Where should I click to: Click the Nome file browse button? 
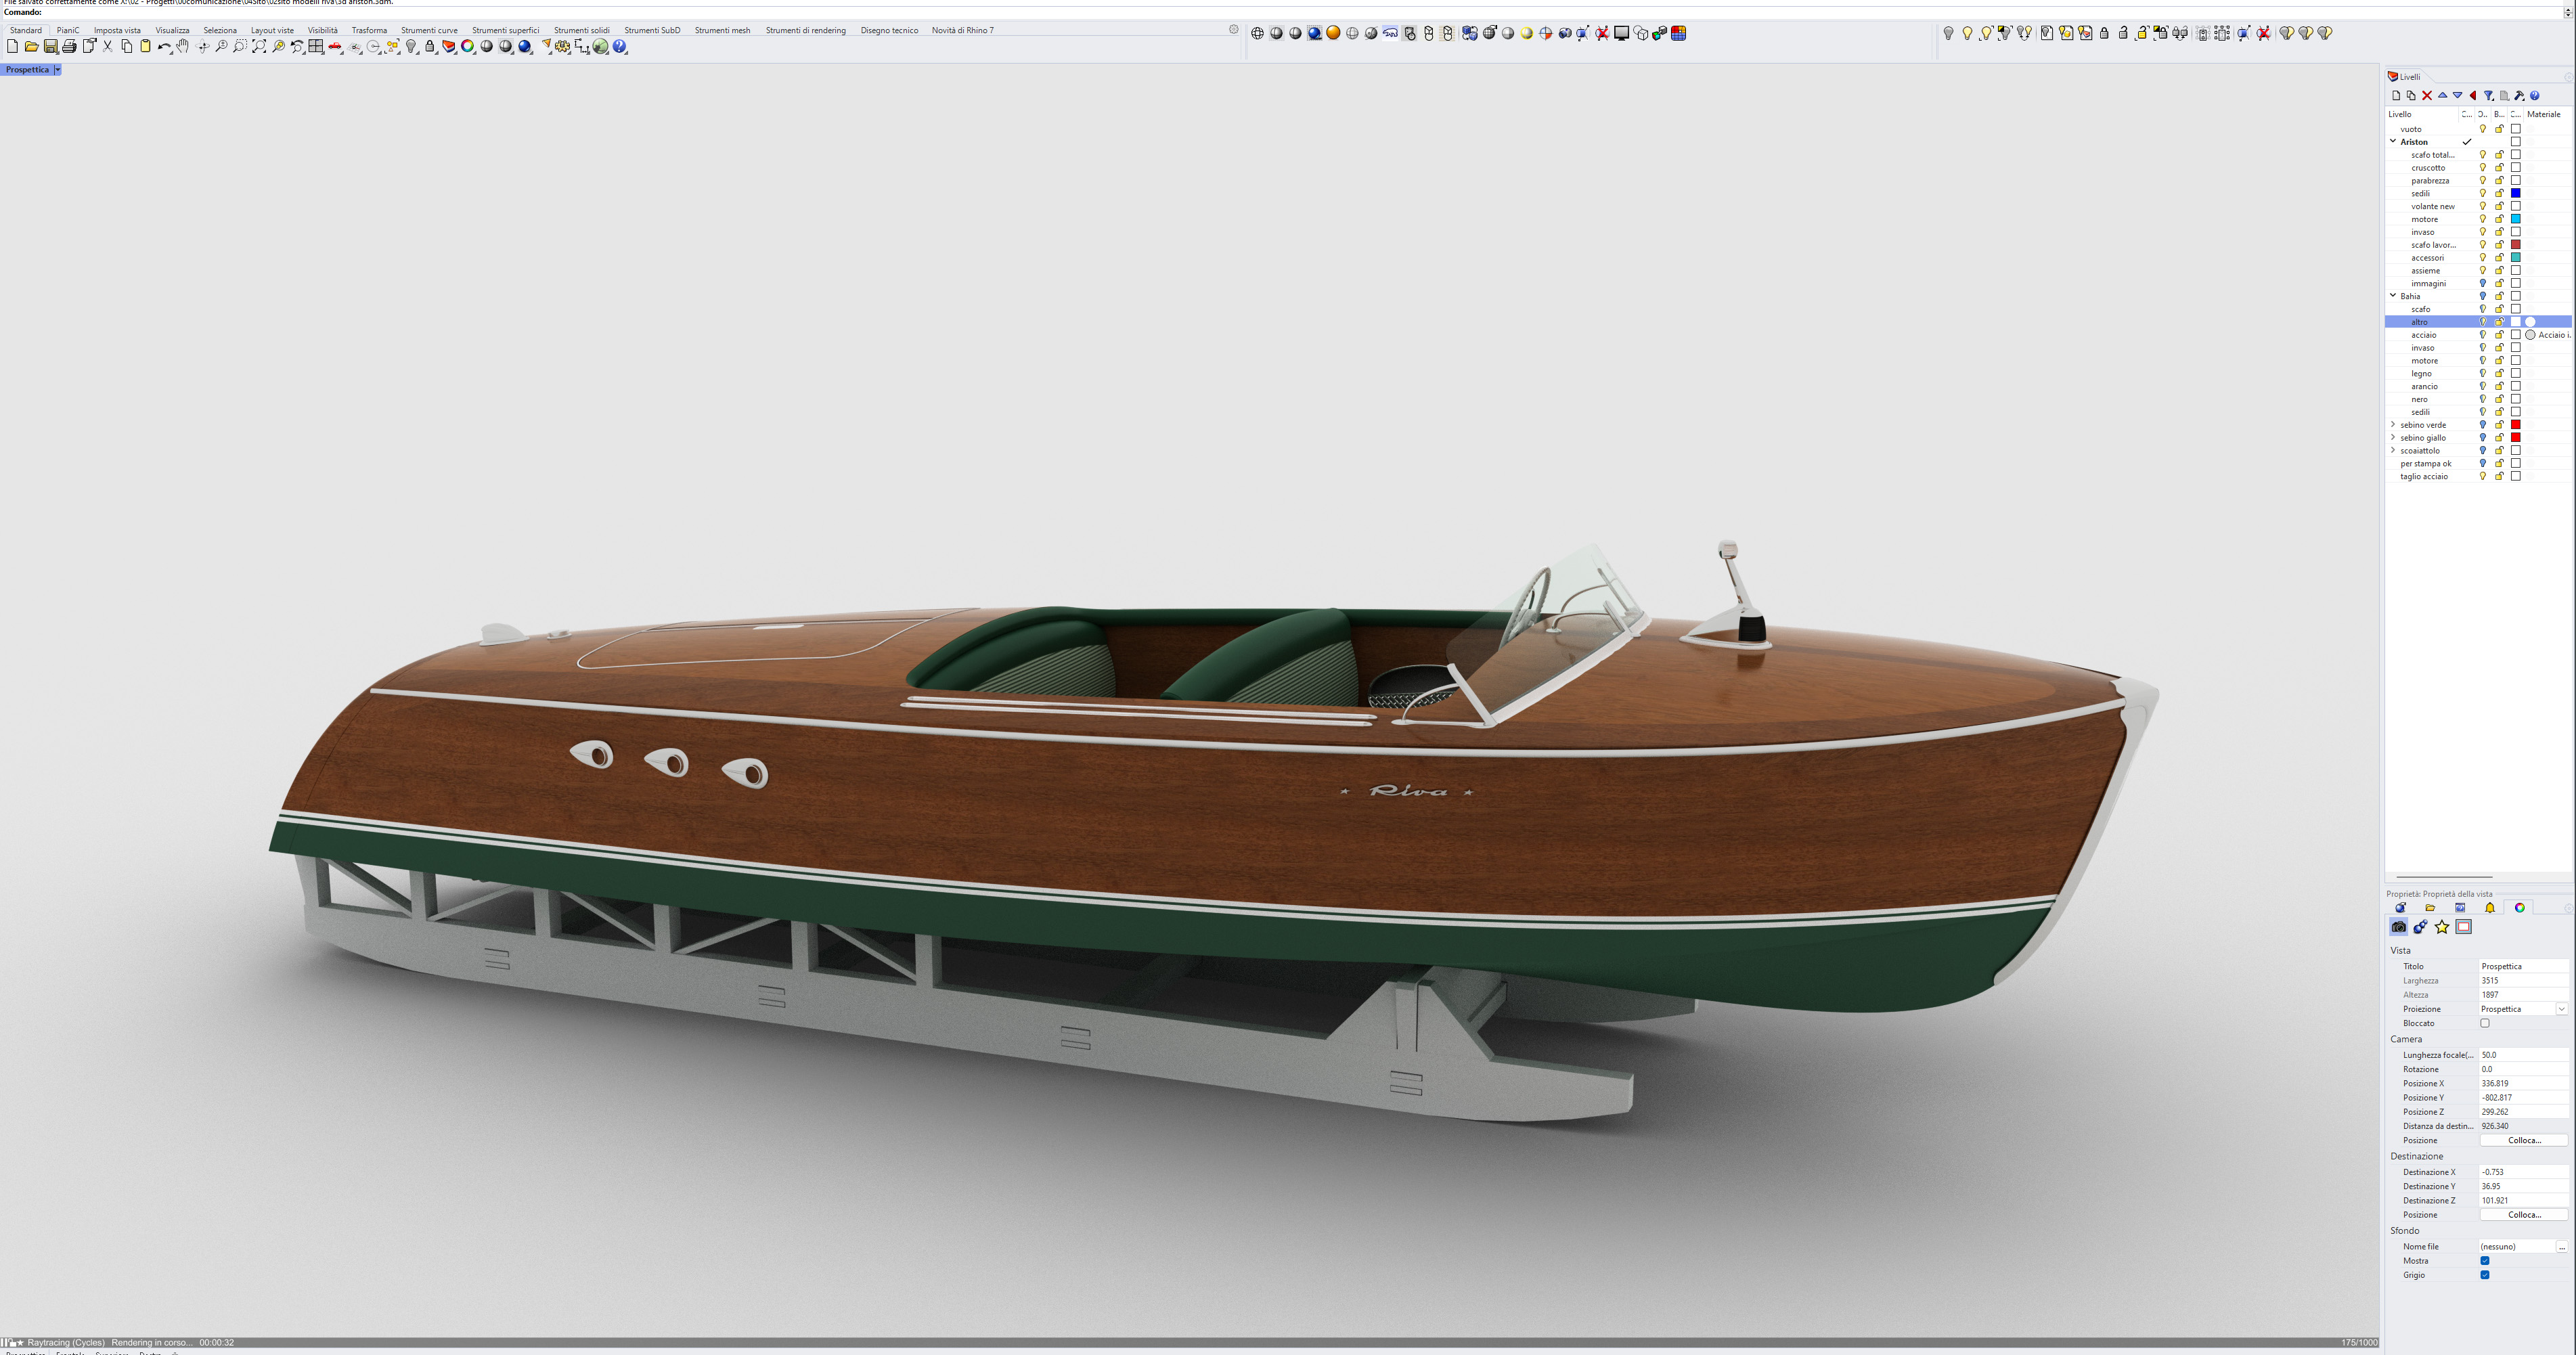pos(2561,1247)
